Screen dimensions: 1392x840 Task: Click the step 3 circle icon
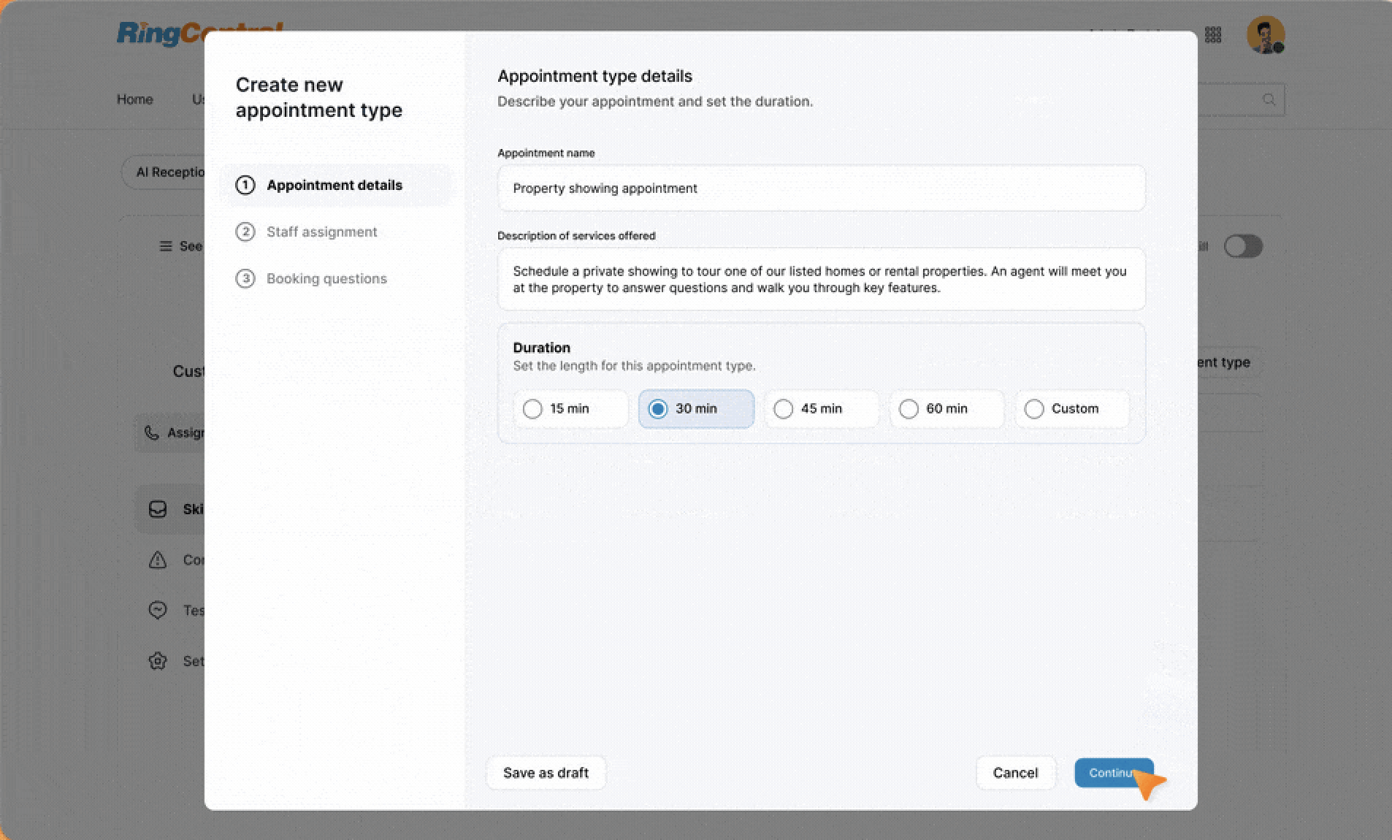(x=245, y=279)
